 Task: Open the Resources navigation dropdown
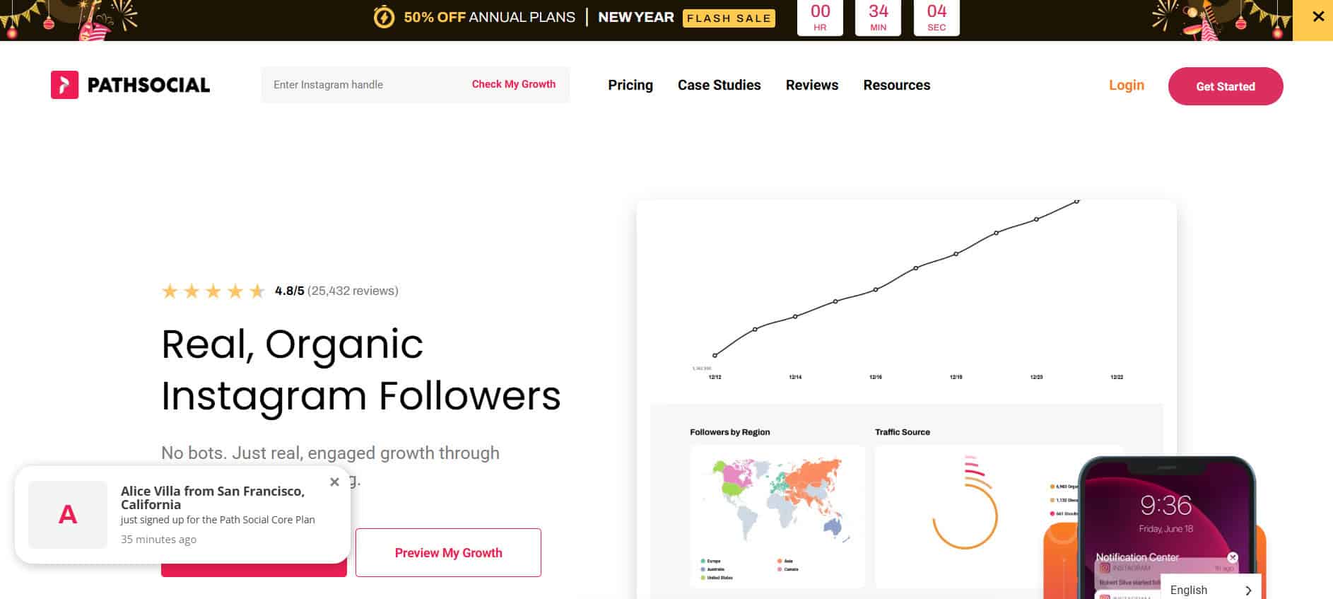click(896, 85)
